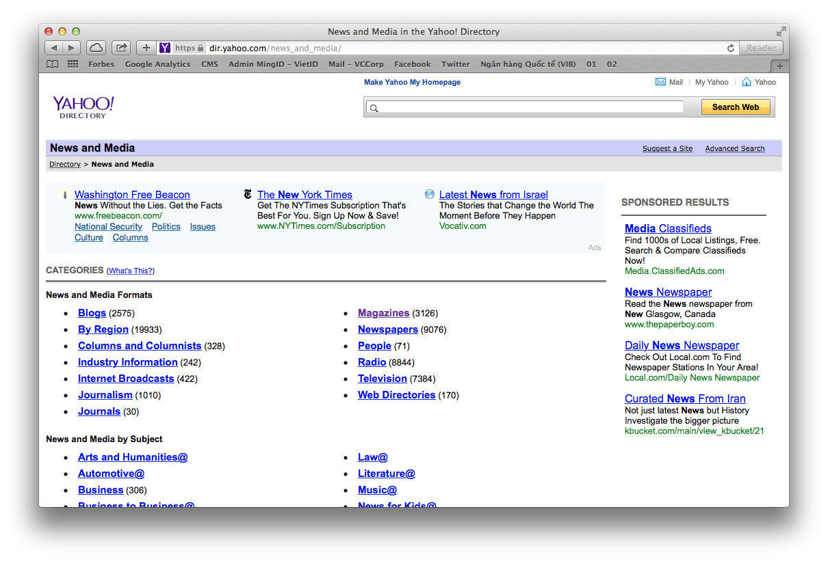Viewport: 828px width, 561px height.
Task: Go back using the back arrow
Action: [x=53, y=47]
